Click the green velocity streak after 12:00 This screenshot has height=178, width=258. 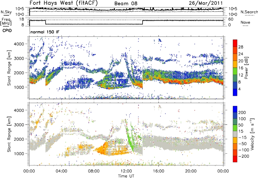click(130, 139)
